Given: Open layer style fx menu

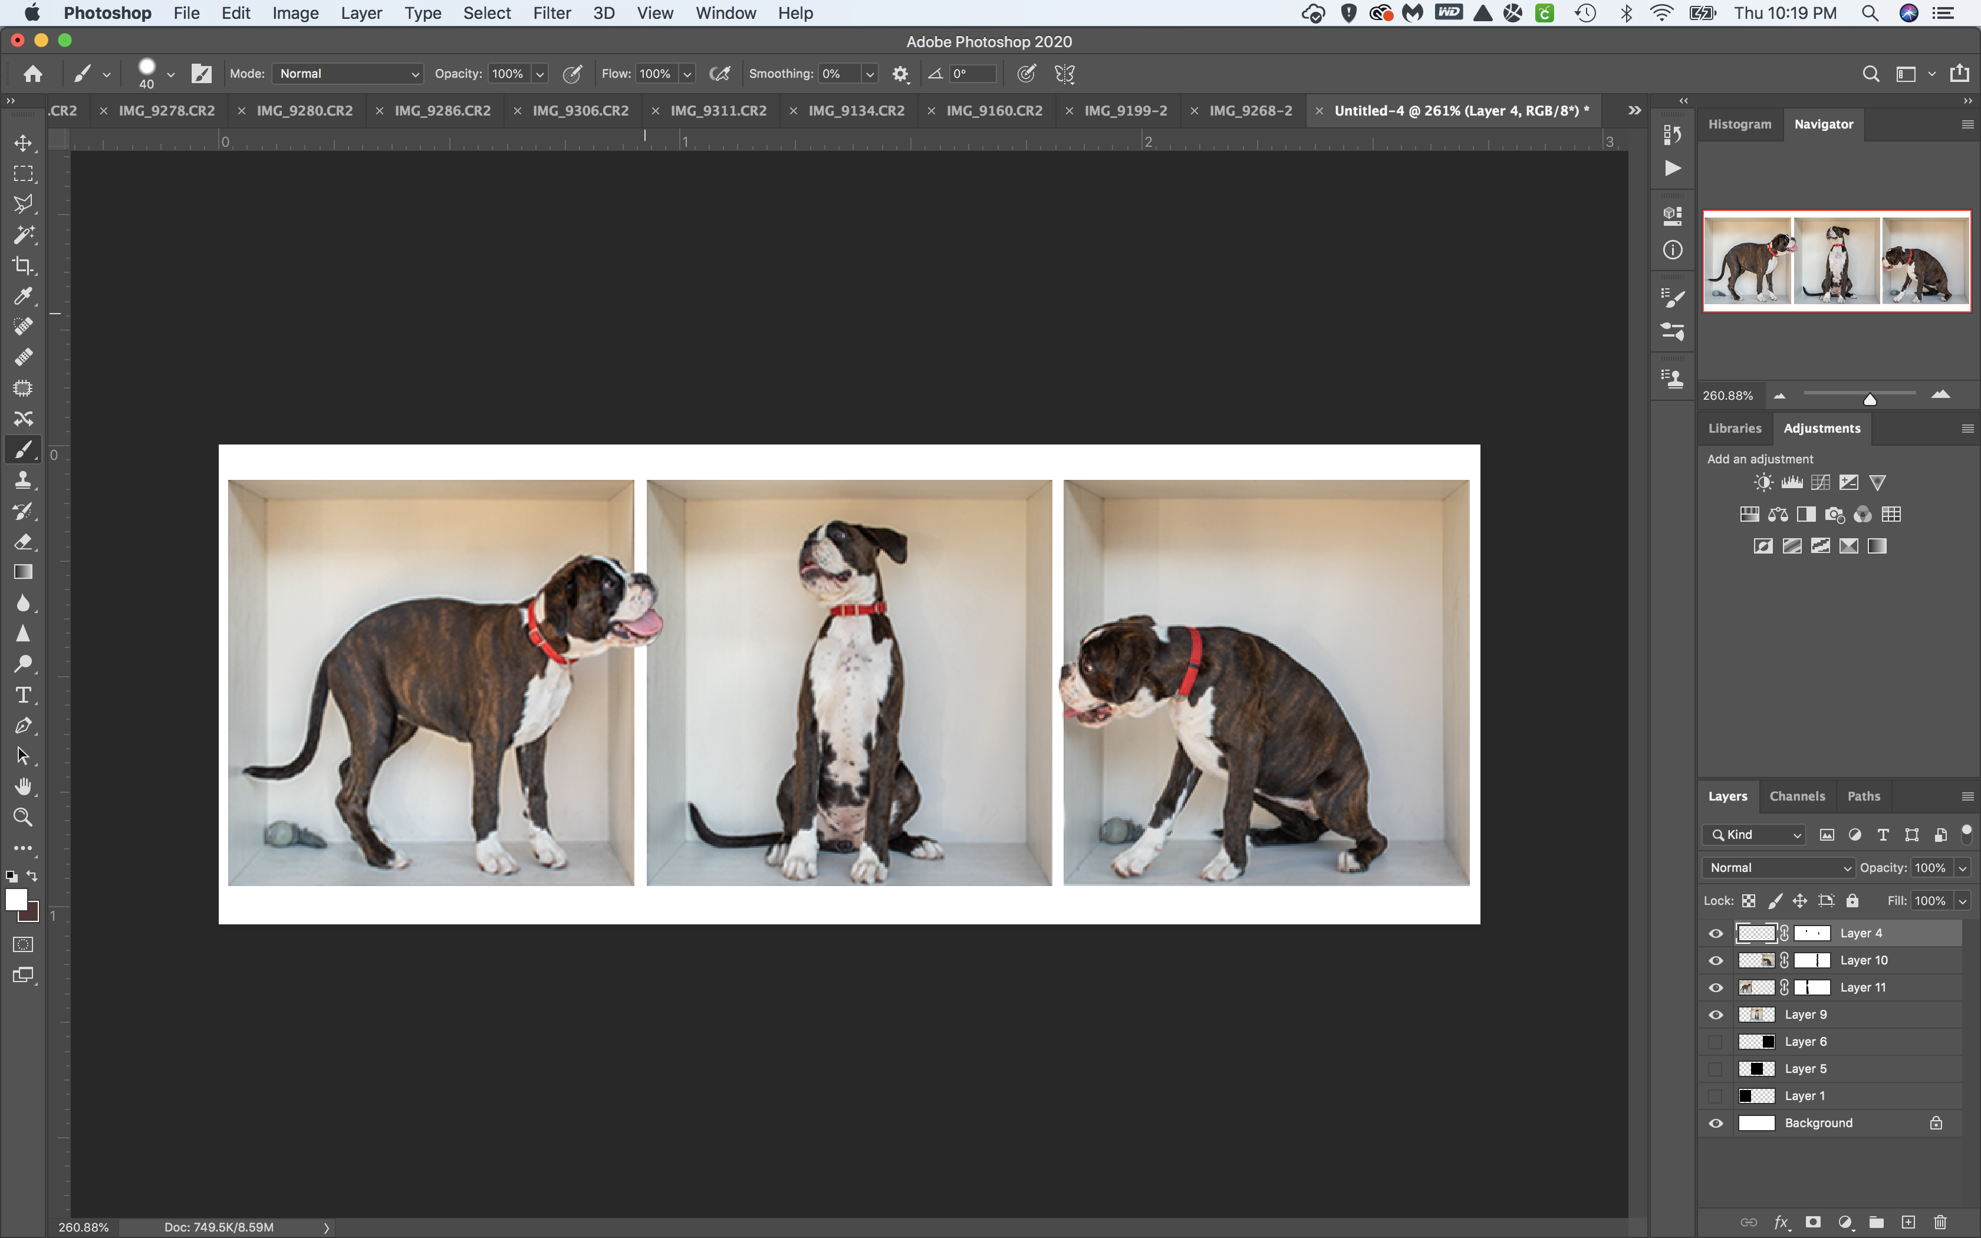Looking at the screenshot, I should (x=1781, y=1221).
